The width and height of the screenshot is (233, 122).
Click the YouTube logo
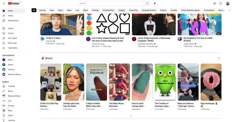click(x=14, y=3)
